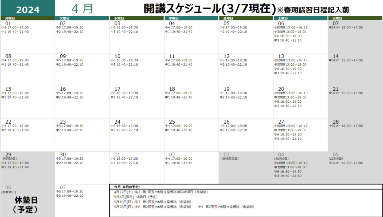Select the 水曜日 column header
The image size is (383, 217).
pyautogui.click(x=137, y=18)
